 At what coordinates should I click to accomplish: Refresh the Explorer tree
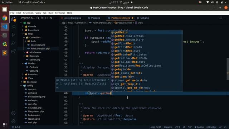pyautogui.click(x=47, y=18)
